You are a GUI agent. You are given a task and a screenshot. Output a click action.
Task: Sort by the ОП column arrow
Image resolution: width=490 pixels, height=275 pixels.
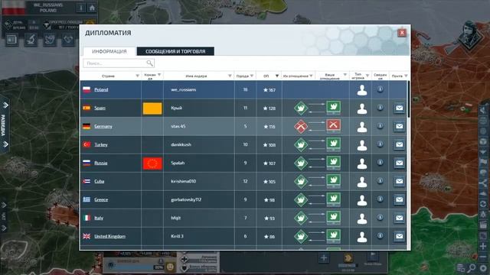[x=277, y=76]
